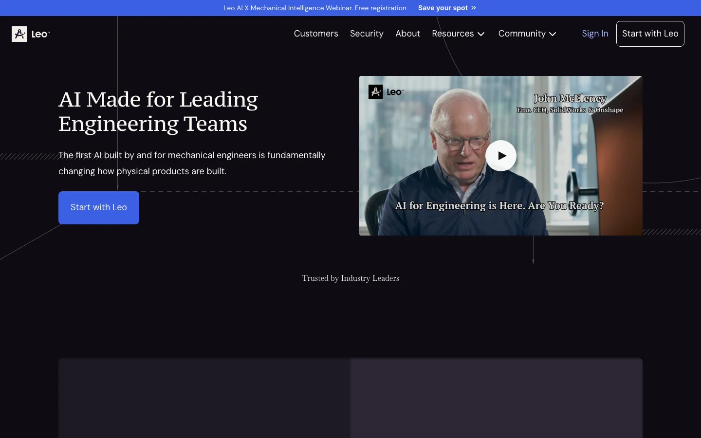Click the Leo logo in the header
The image size is (701, 438).
(31, 34)
